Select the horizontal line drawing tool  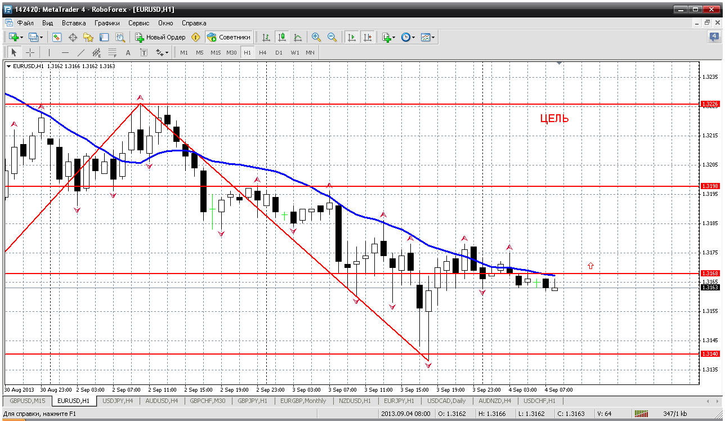pyautogui.click(x=65, y=52)
